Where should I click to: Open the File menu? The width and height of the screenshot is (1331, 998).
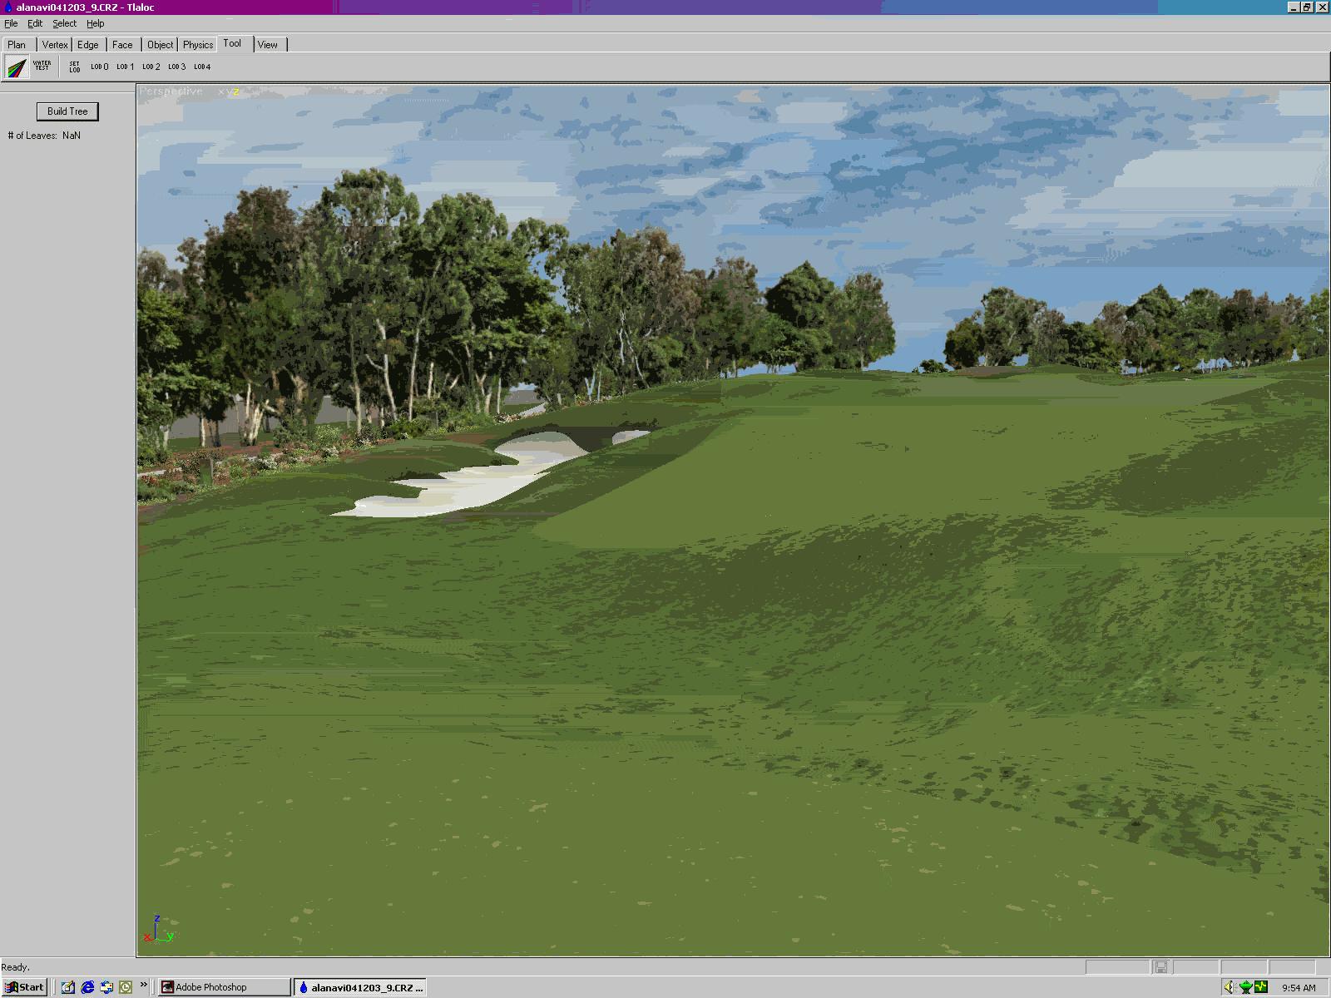(11, 23)
